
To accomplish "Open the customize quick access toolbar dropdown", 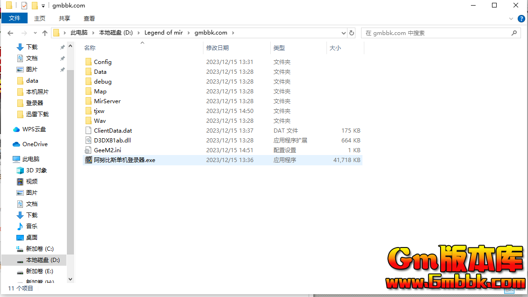I will (43, 6).
